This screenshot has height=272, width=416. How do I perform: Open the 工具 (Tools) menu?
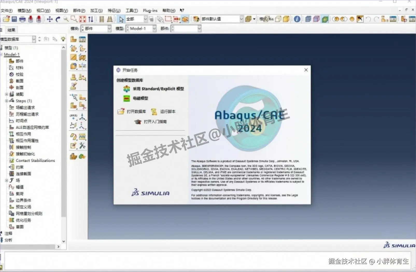131,11
